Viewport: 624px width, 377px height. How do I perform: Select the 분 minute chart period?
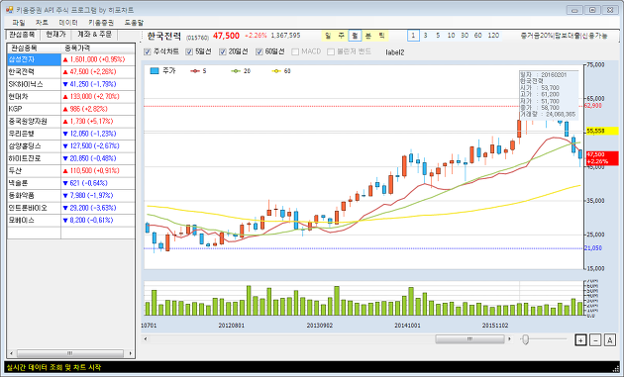368,36
